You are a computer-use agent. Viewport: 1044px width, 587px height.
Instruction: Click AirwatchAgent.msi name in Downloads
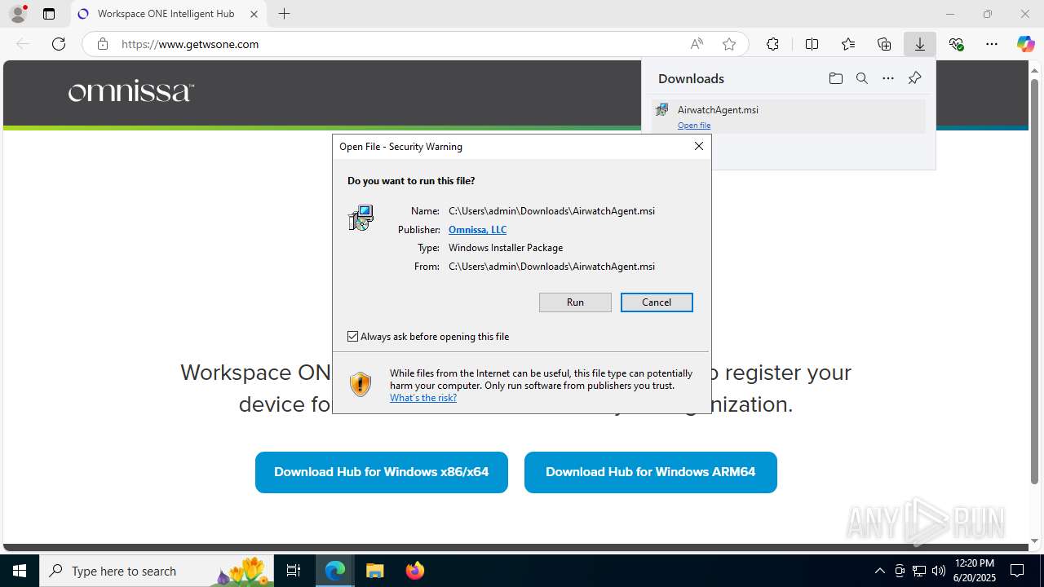point(718,109)
